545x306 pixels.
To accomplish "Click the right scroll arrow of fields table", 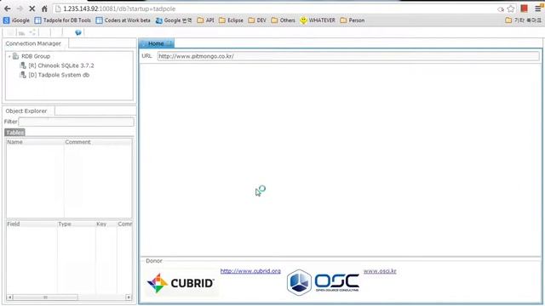I will 129,297.
